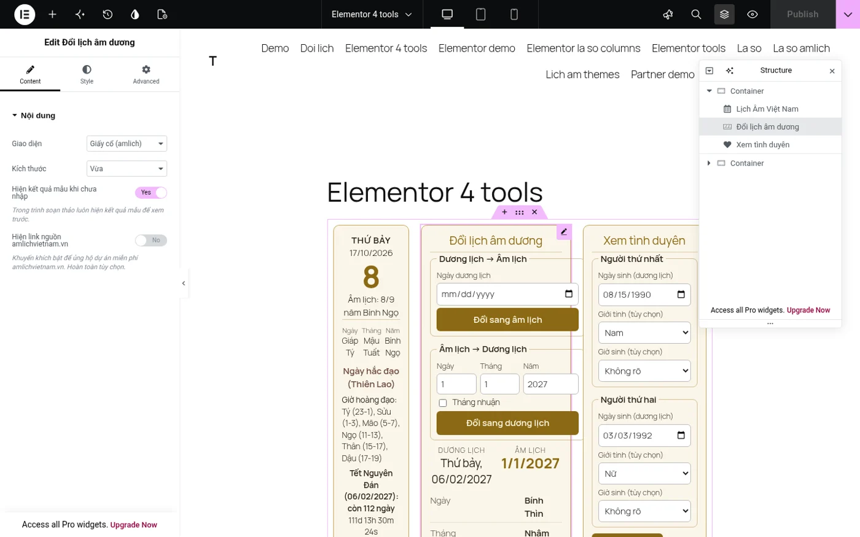Click the Publish button

tap(803, 14)
